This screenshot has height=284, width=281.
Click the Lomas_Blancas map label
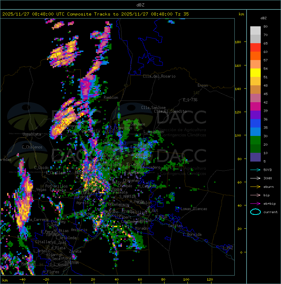click(194, 209)
